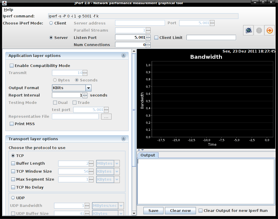Click the Report Interval value field
This screenshot has height=219, width=278.
click(x=67, y=95)
